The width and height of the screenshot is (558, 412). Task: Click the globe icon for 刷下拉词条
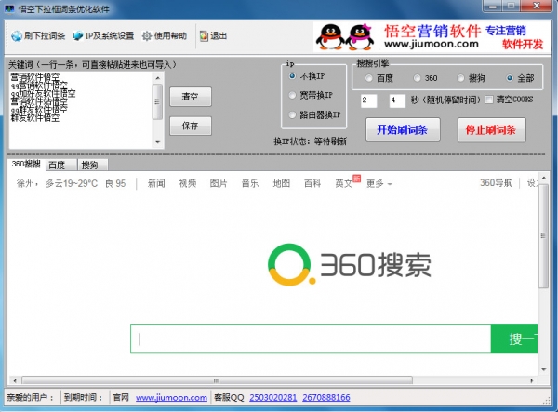pyautogui.click(x=17, y=36)
